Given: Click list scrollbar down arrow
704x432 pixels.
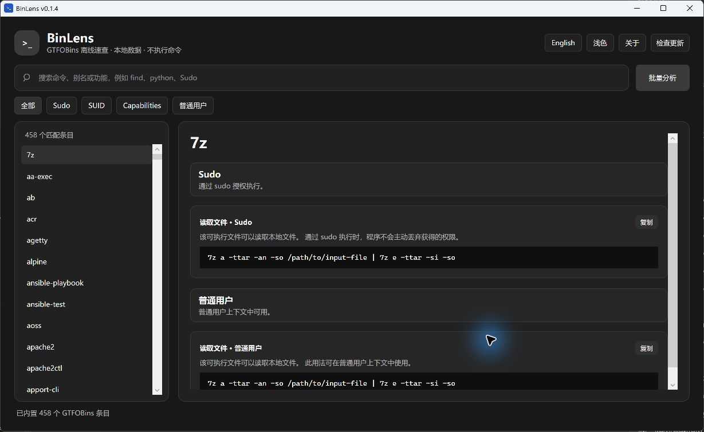Looking at the screenshot, I should [x=158, y=390].
